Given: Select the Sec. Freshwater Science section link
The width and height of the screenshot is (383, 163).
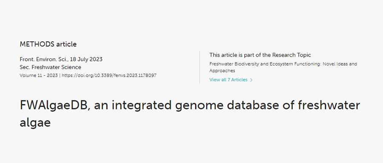Looking at the screenshot, I should point(50,67).
